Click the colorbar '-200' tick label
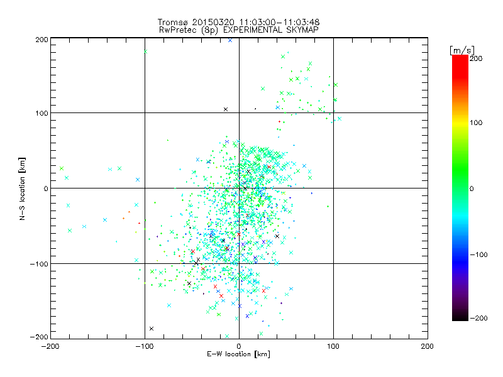Viewport: 503px width, 377px height. [x=478, y=319]
